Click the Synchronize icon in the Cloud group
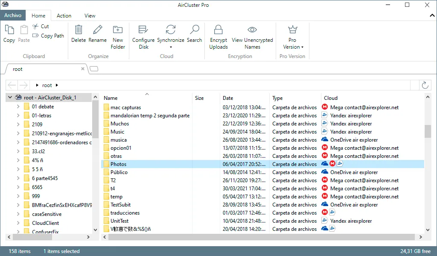The image size is (437, 256). point(171,30)
